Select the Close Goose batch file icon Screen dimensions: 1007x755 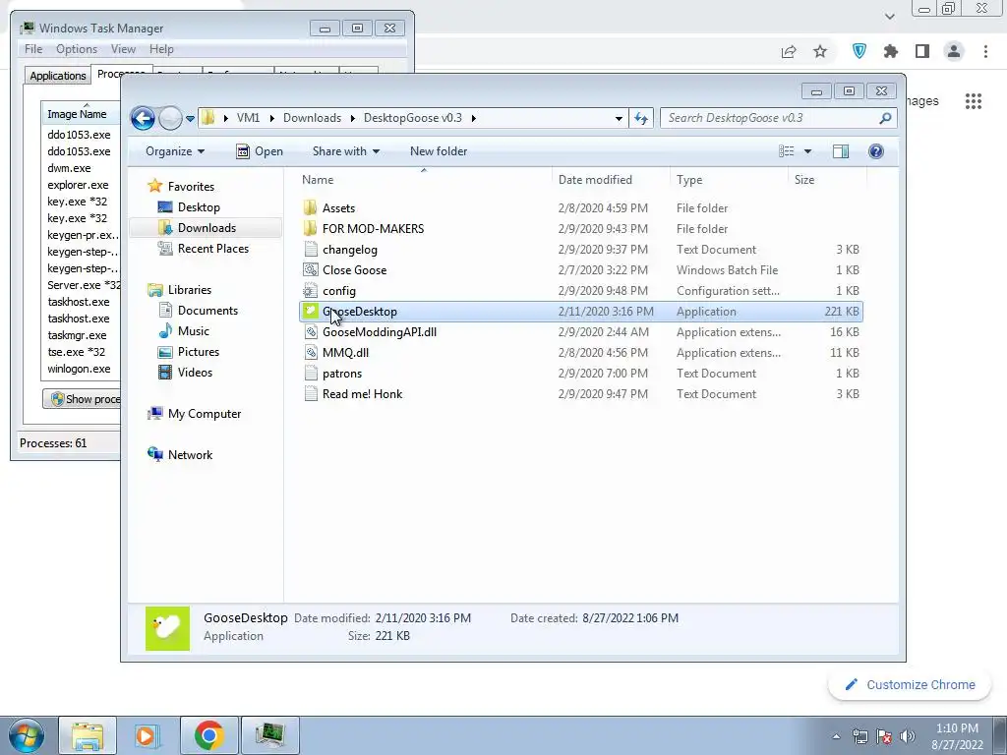311,270
